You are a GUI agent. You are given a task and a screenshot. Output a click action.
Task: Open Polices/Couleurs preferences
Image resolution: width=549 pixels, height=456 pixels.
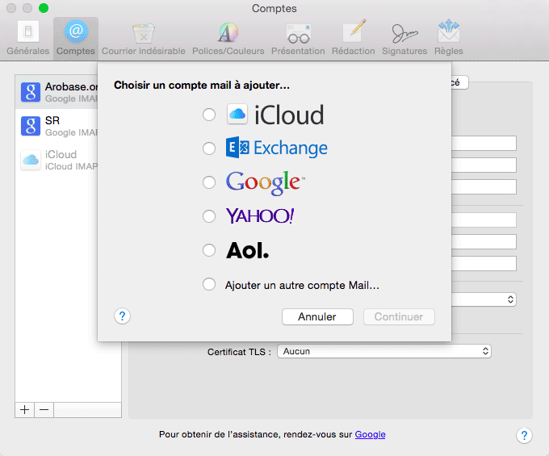point(228,38)
